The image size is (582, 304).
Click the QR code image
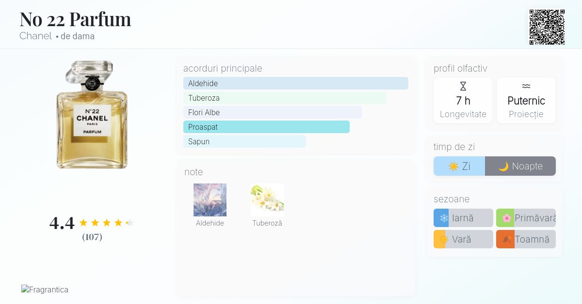(x=547, y=27)
